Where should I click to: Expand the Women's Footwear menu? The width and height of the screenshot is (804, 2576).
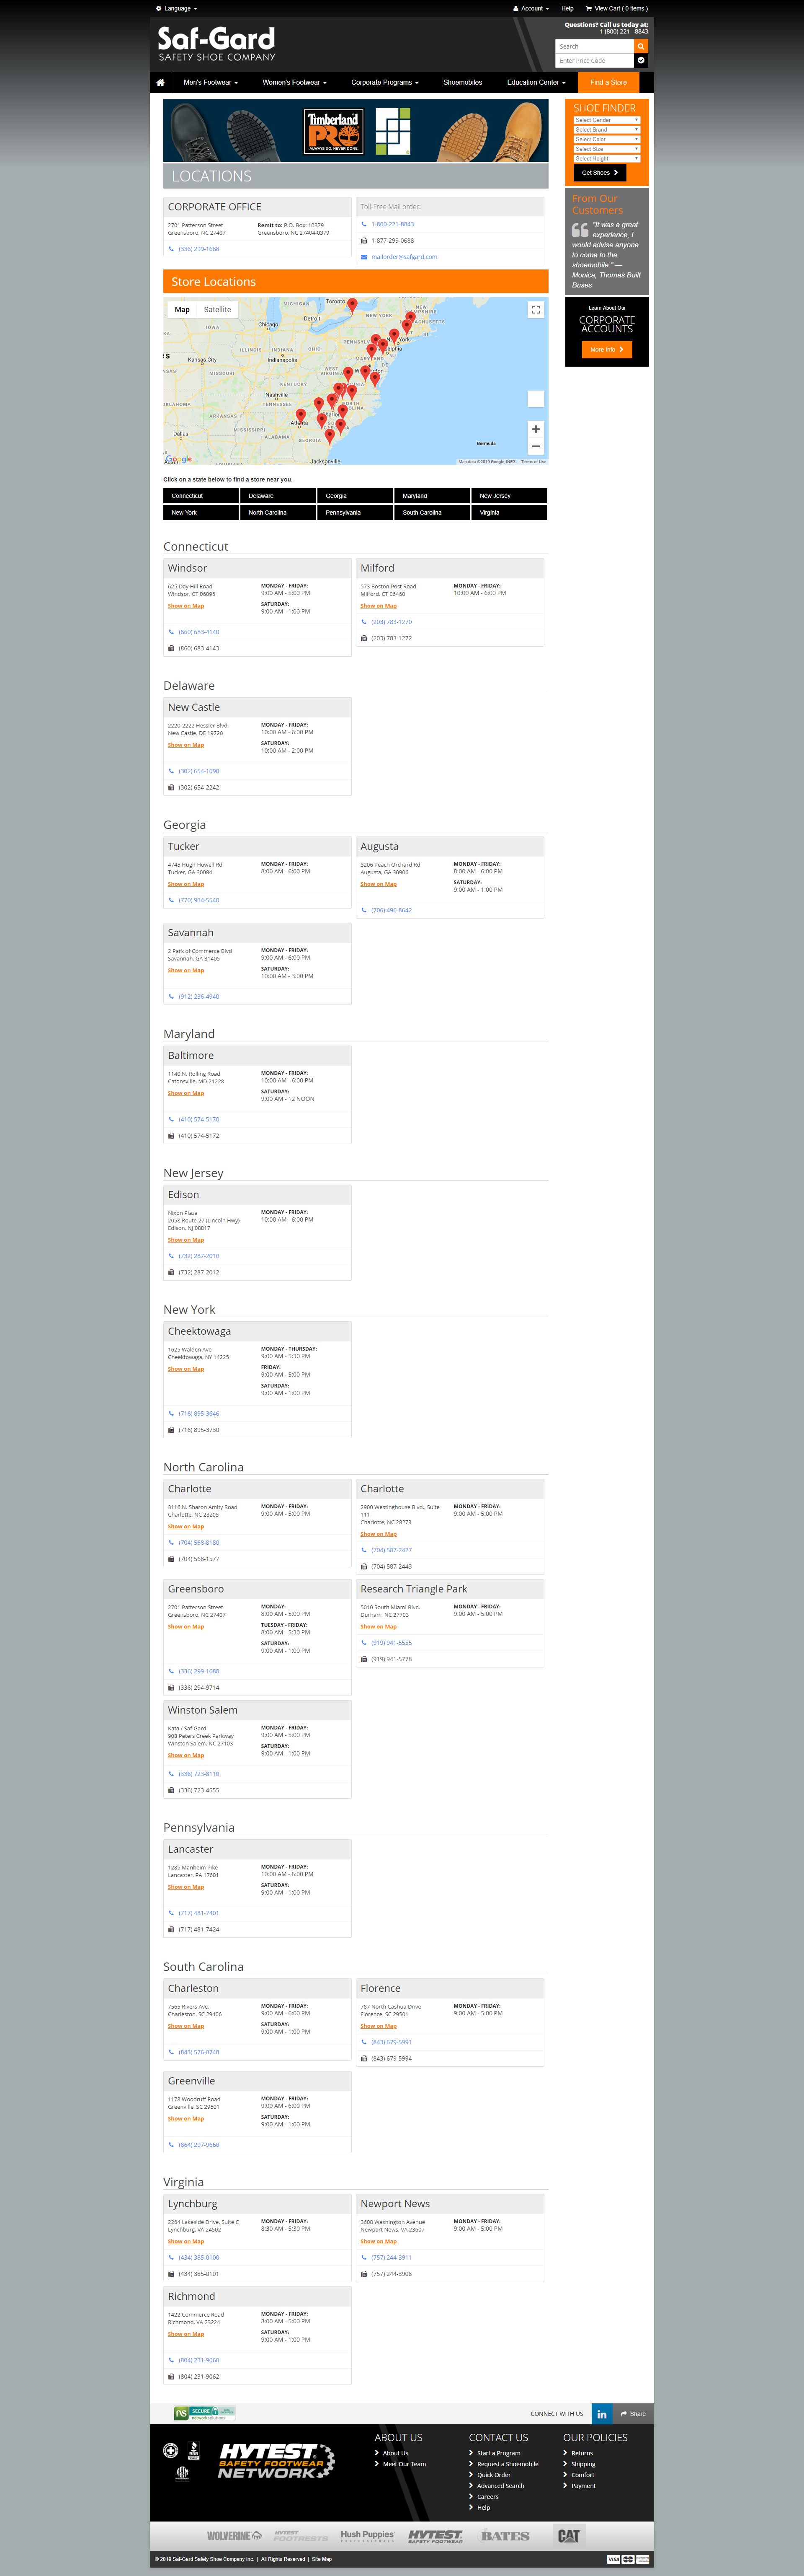(295, 82)
